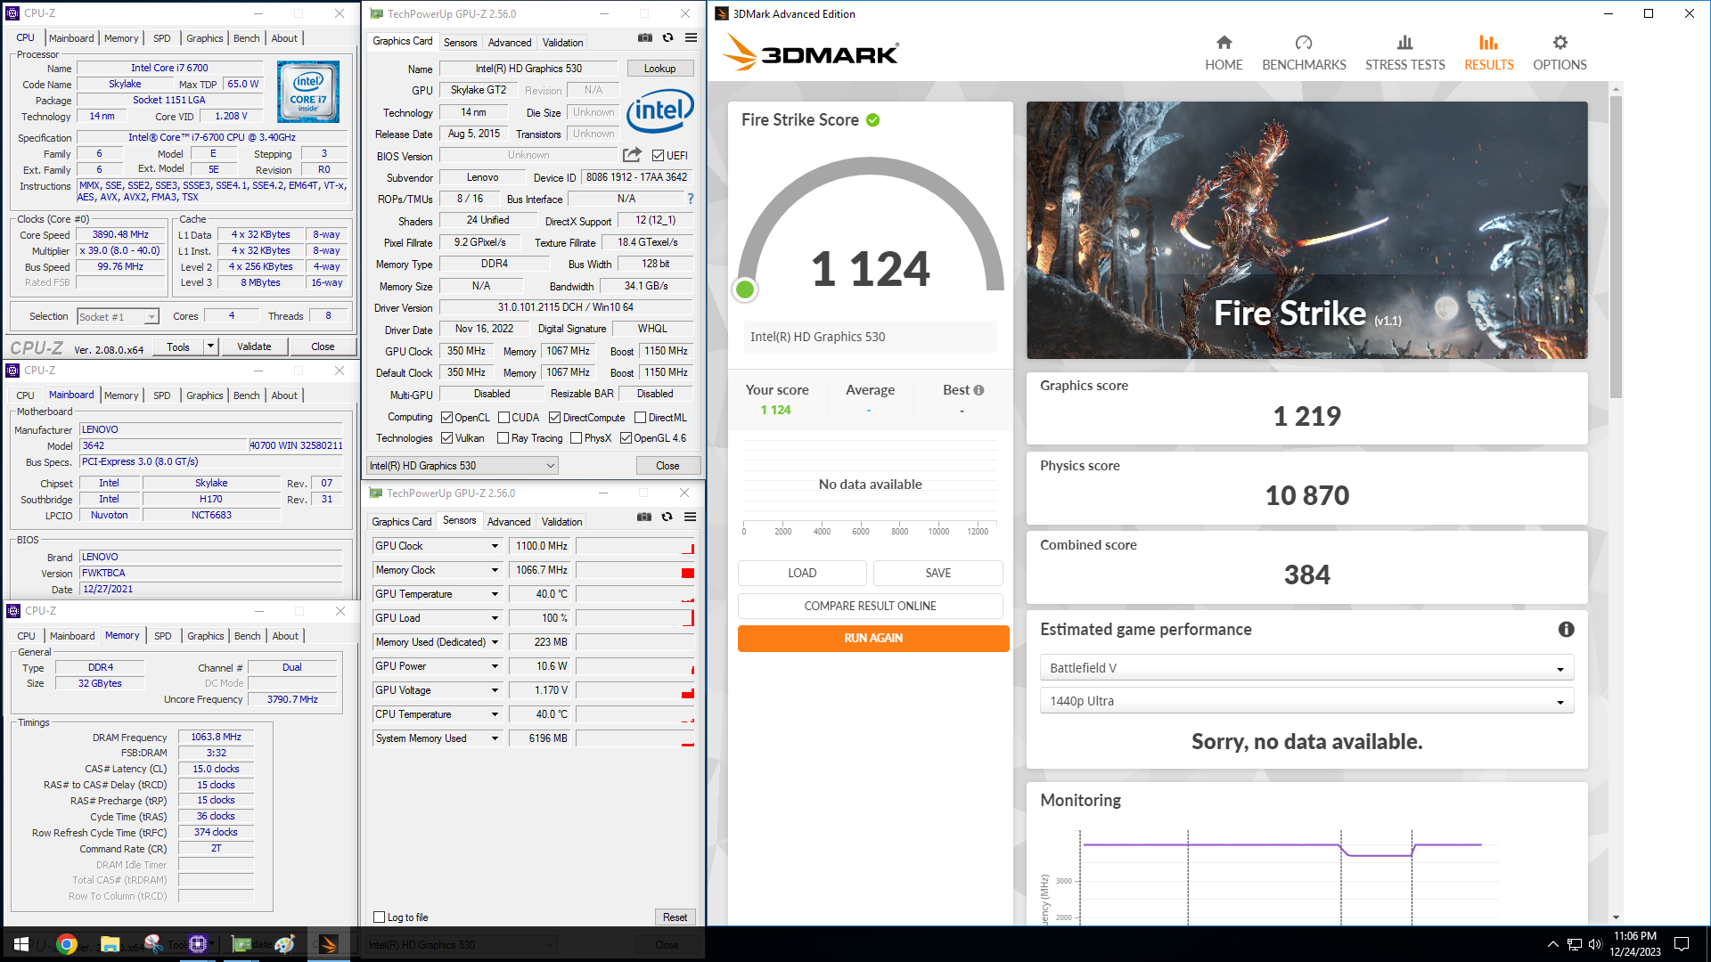The image size is (1711, 962).
Task: Toggle the DirectCompute checkbox
Action: pos(554,418)
